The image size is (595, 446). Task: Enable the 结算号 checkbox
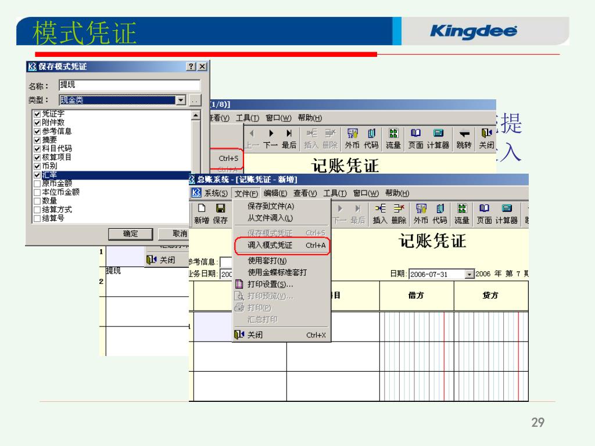pyautogui.click(x=37, y=218)
